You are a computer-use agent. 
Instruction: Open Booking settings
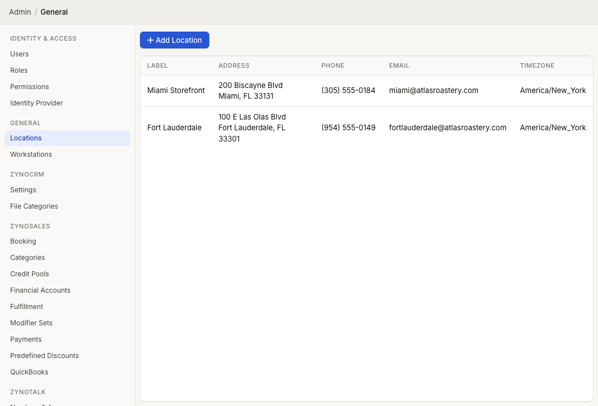(x=68, y=241)
